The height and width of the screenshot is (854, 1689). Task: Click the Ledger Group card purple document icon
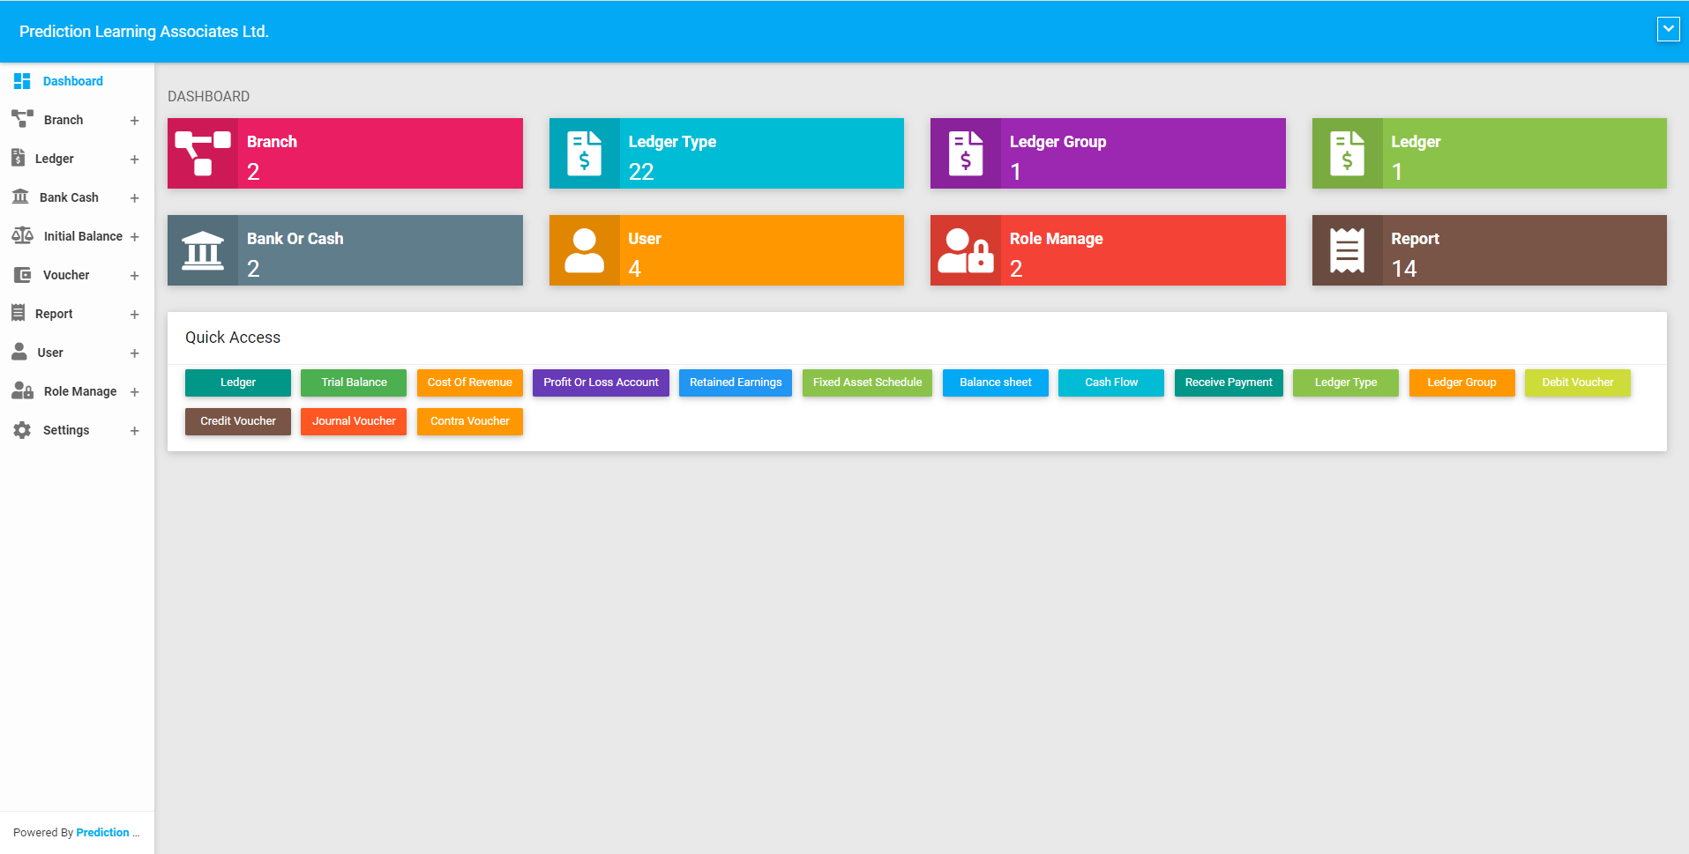[x=966, y=153]
